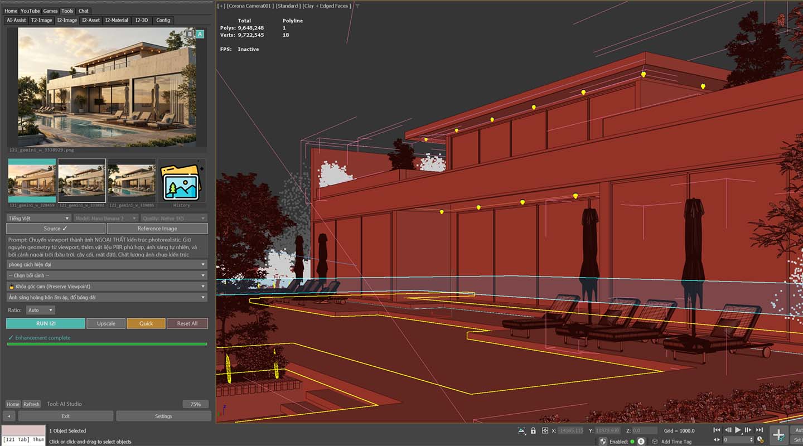Switch preview to image B
The width and height of the screenshot is (803, 446).
click(x=188, y=35)
